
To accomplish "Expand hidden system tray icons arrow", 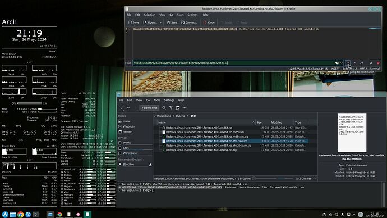I will coord(354,215).
